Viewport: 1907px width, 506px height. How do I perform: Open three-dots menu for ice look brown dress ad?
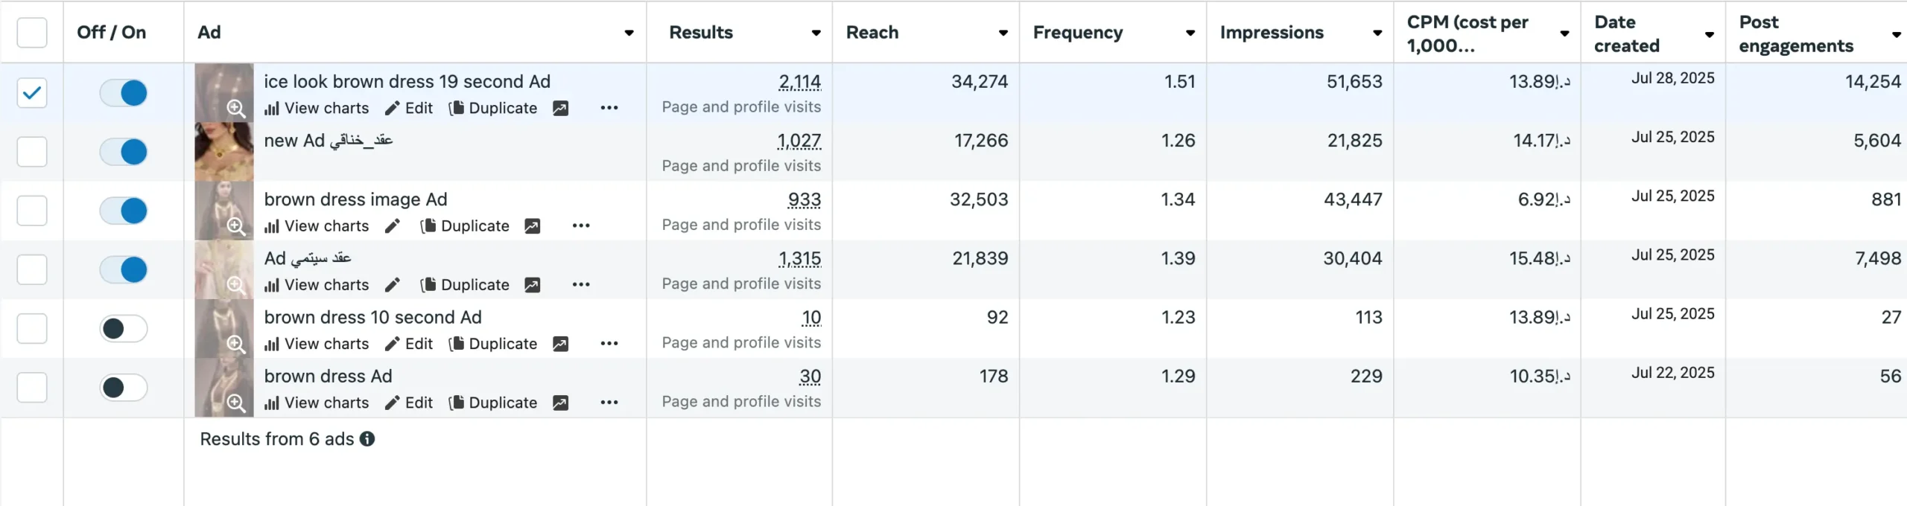coord(609,108)
